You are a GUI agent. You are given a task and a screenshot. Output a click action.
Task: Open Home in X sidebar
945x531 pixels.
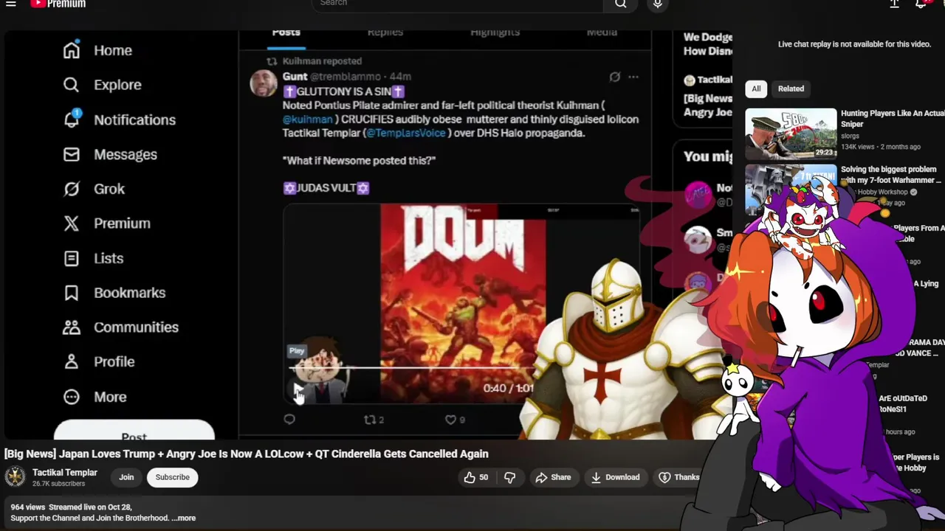coord(97,50)
